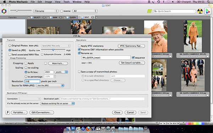
Task: Enable Save a copy of transmitted photos
Action: click(79, 72)
